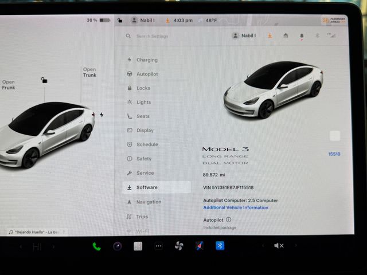Tap Autopilot Computer: 2.5 Computer text

[x=240, y=201]
